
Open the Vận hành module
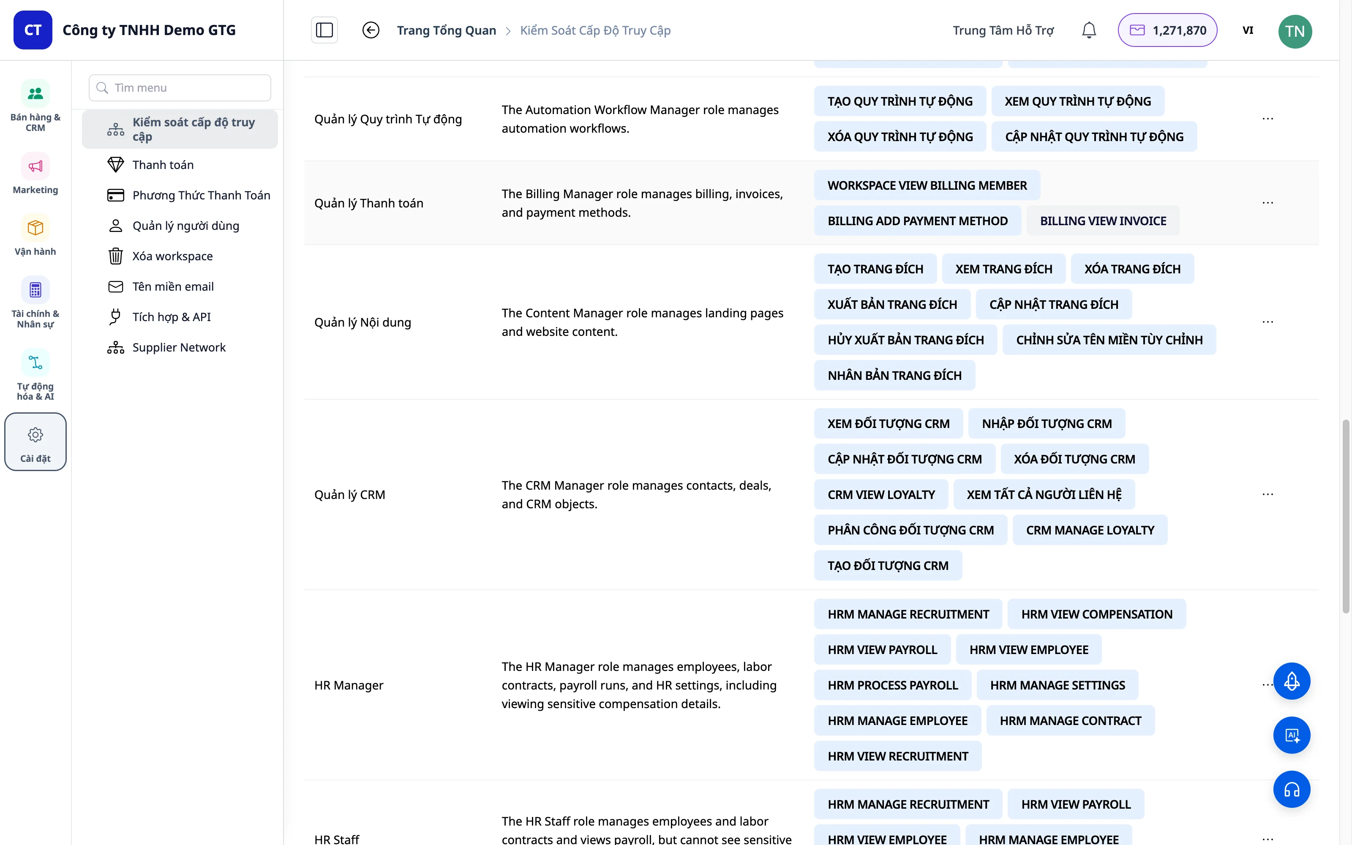35,235
